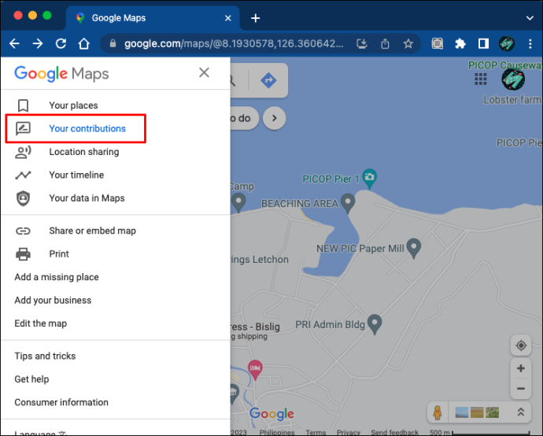The width and height of the screenshot is (543, 436).
Task: Click the Your contributions edit icon
Action: pyautogui.click(x=23, y=128)
